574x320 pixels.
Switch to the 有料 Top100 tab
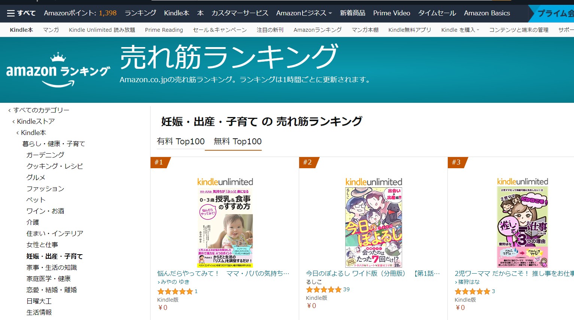tap(180, 141)
